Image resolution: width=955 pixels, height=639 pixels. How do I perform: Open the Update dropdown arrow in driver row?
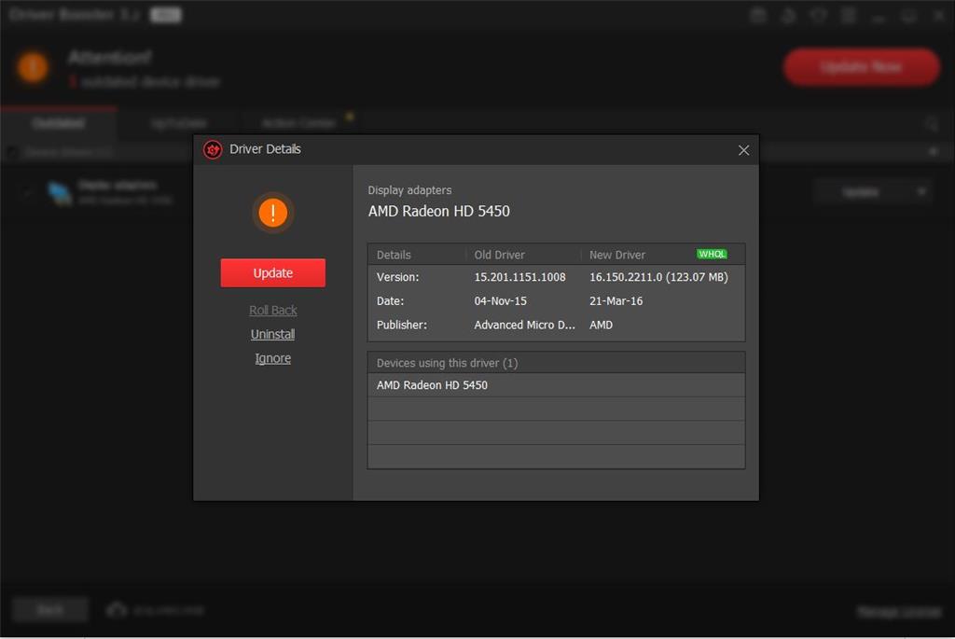click(x=921, y=192)
